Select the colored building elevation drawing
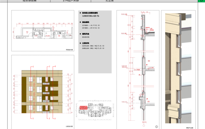Screen dimensions: 205x129 42,92
